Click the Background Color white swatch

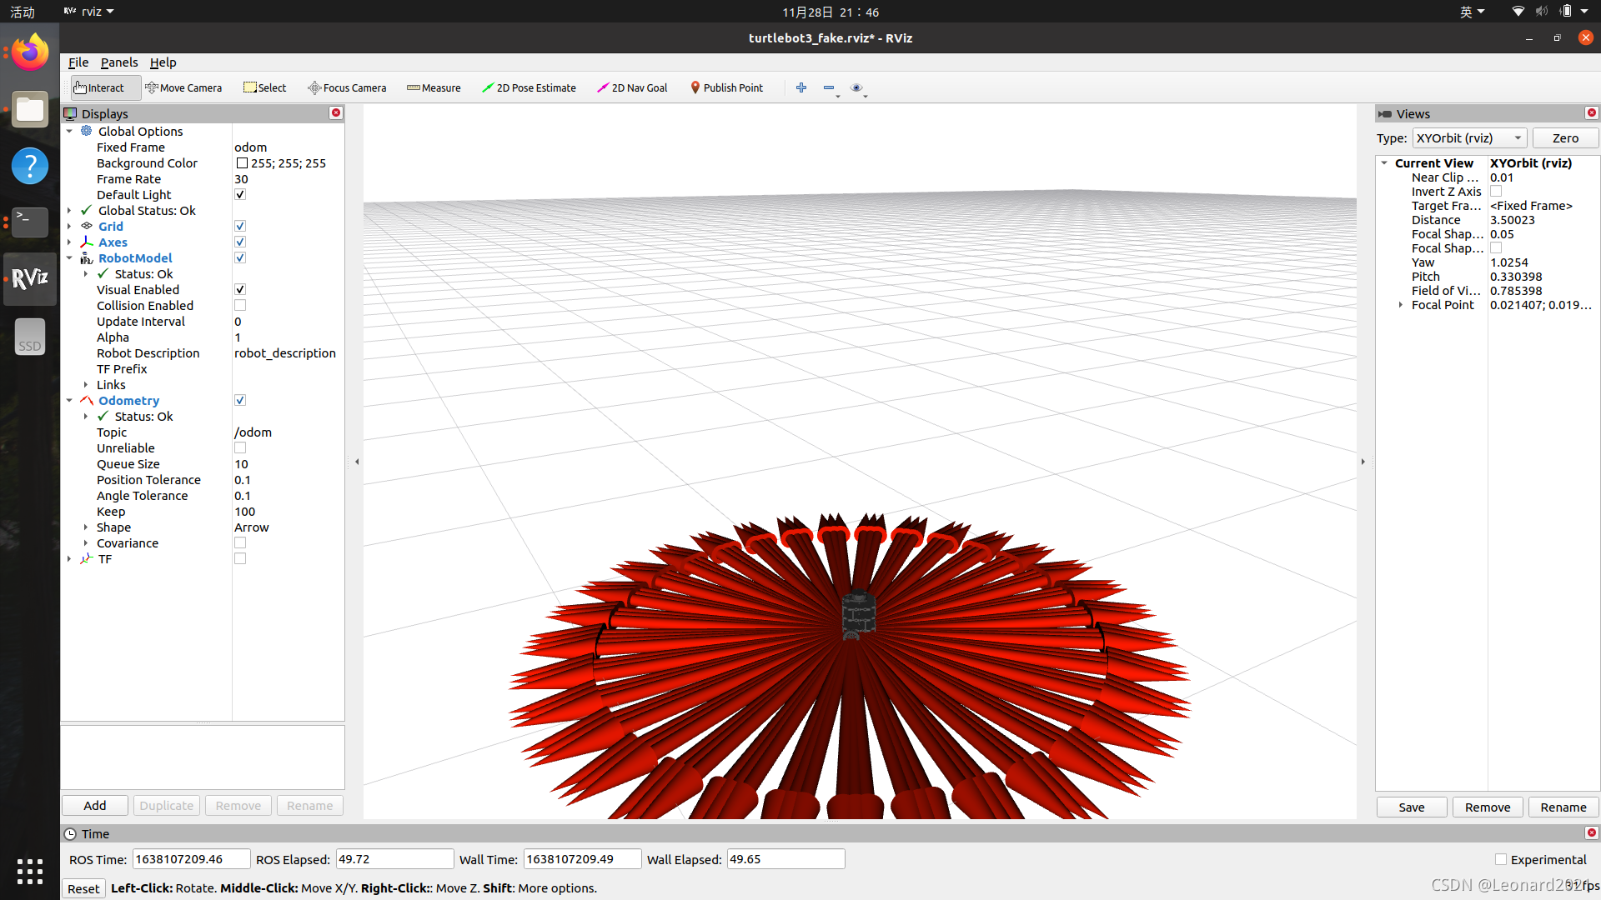[242, 163]
